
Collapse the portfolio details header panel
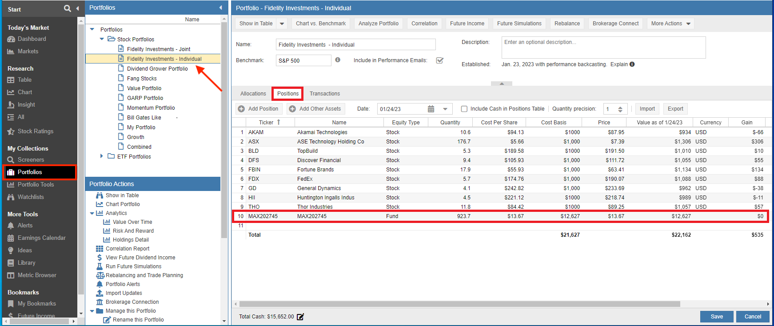(502, 83)
